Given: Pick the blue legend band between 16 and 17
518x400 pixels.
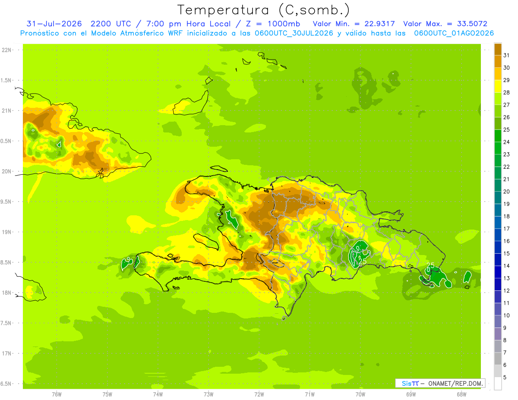Looking at the screenshot, I should click(498, 235).
